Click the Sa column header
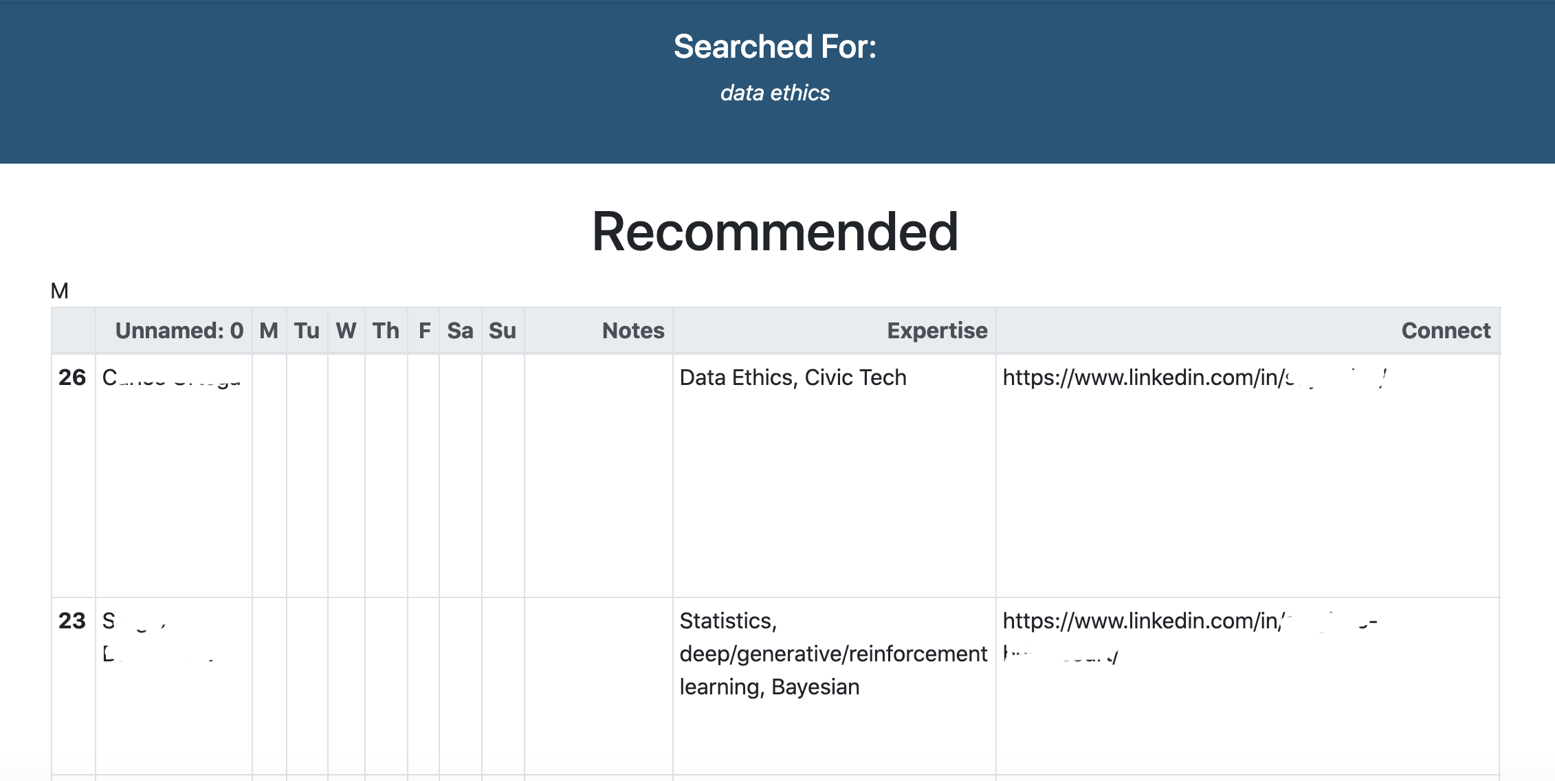 tap(460, 331)
